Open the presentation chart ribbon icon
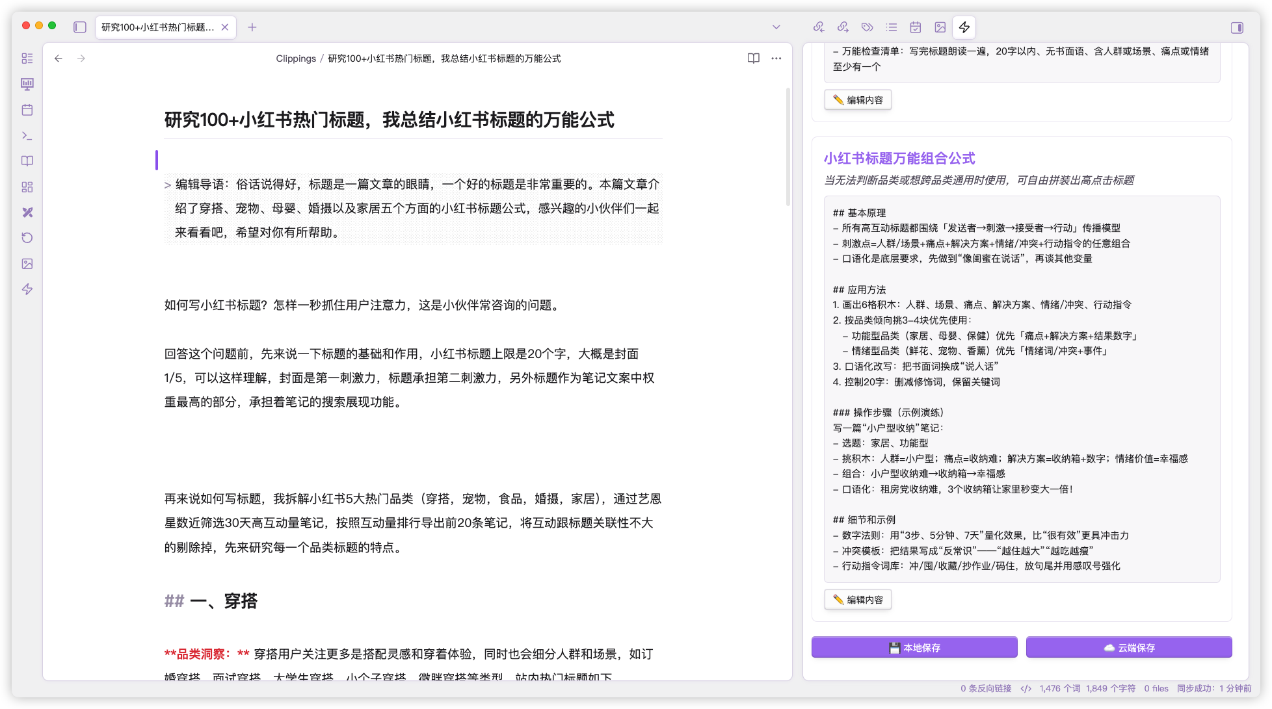Image resolution: width=1272 pixels, height=709 pixels. click(27, 84)
